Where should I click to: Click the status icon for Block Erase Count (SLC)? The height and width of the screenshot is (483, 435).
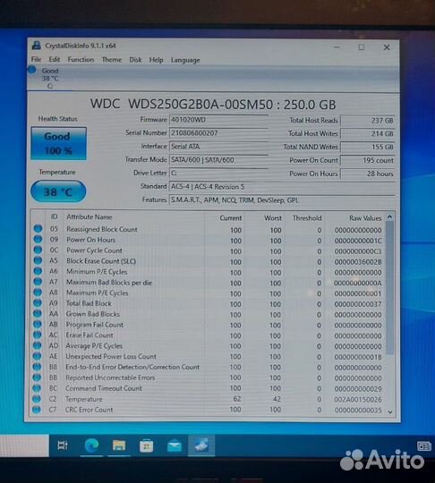click(38, 260)
